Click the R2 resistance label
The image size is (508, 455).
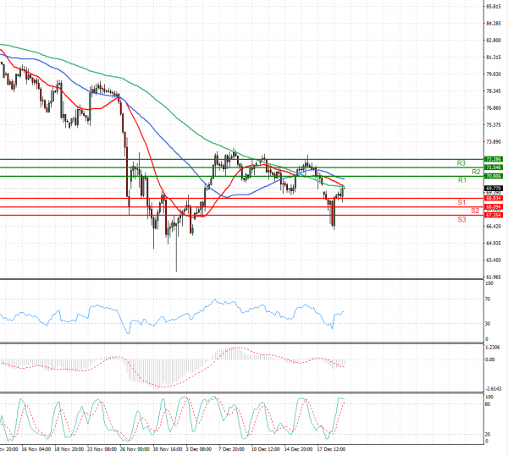[476, 172]
